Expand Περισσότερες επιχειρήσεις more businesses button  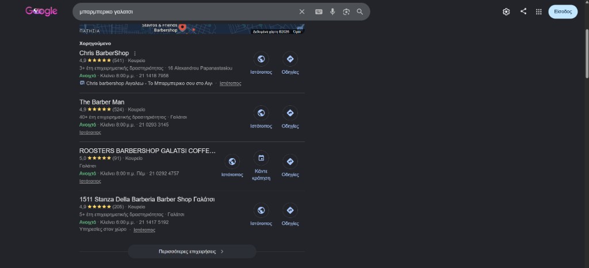tap(192, 251)
